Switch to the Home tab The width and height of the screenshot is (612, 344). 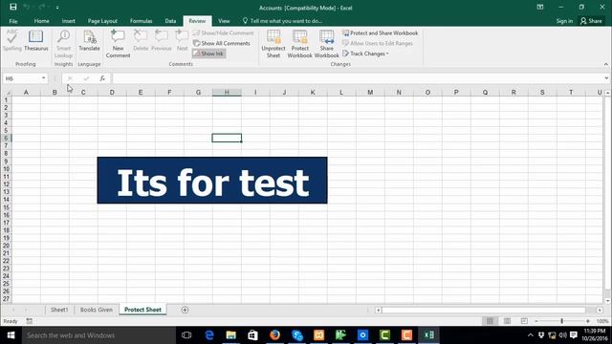(41, 21)
